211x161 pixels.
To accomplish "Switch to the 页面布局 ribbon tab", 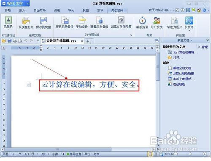I will coord(40,10).
